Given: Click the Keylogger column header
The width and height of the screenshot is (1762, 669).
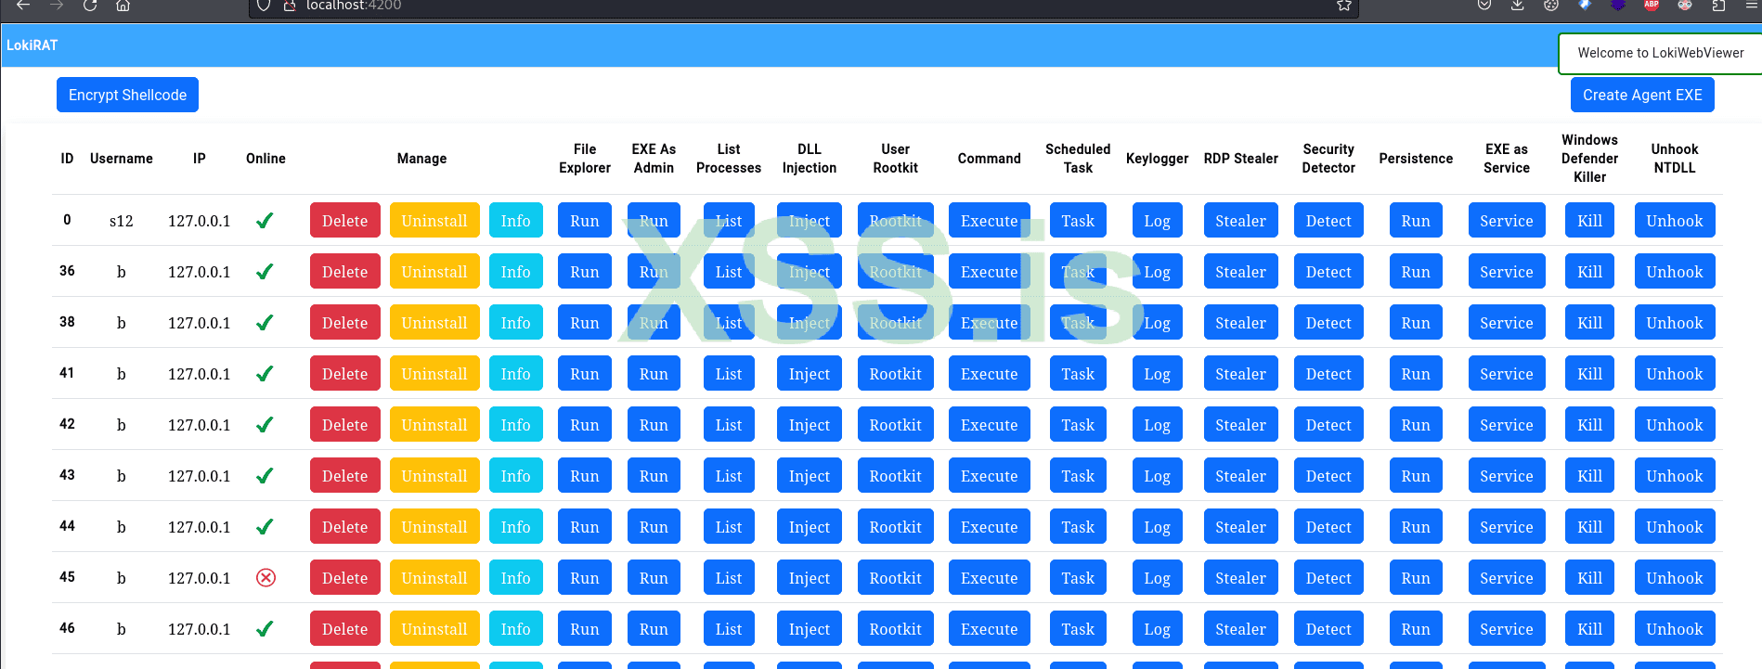Looking at the screenshot, I should coord(1157,159).
